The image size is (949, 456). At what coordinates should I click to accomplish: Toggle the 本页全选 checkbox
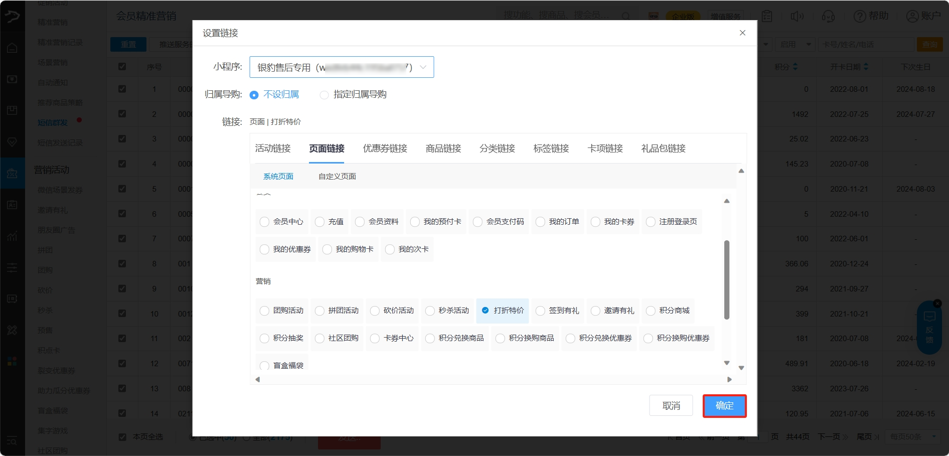[x=122, y=437]
